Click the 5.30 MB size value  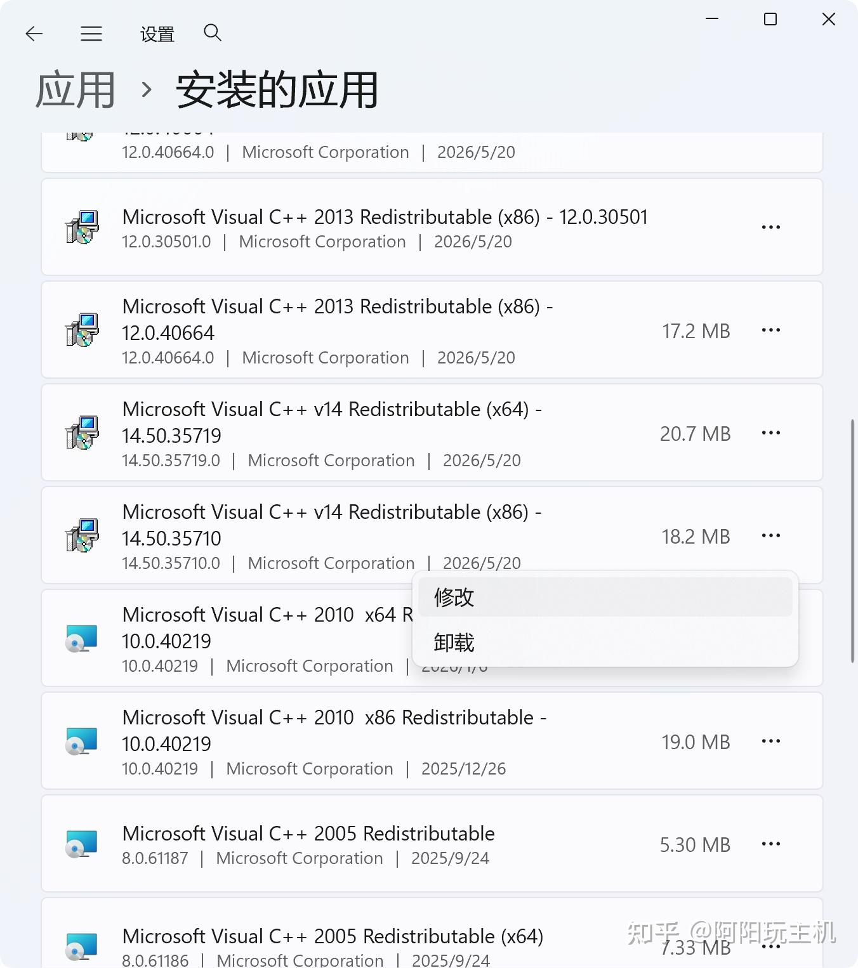696,845
